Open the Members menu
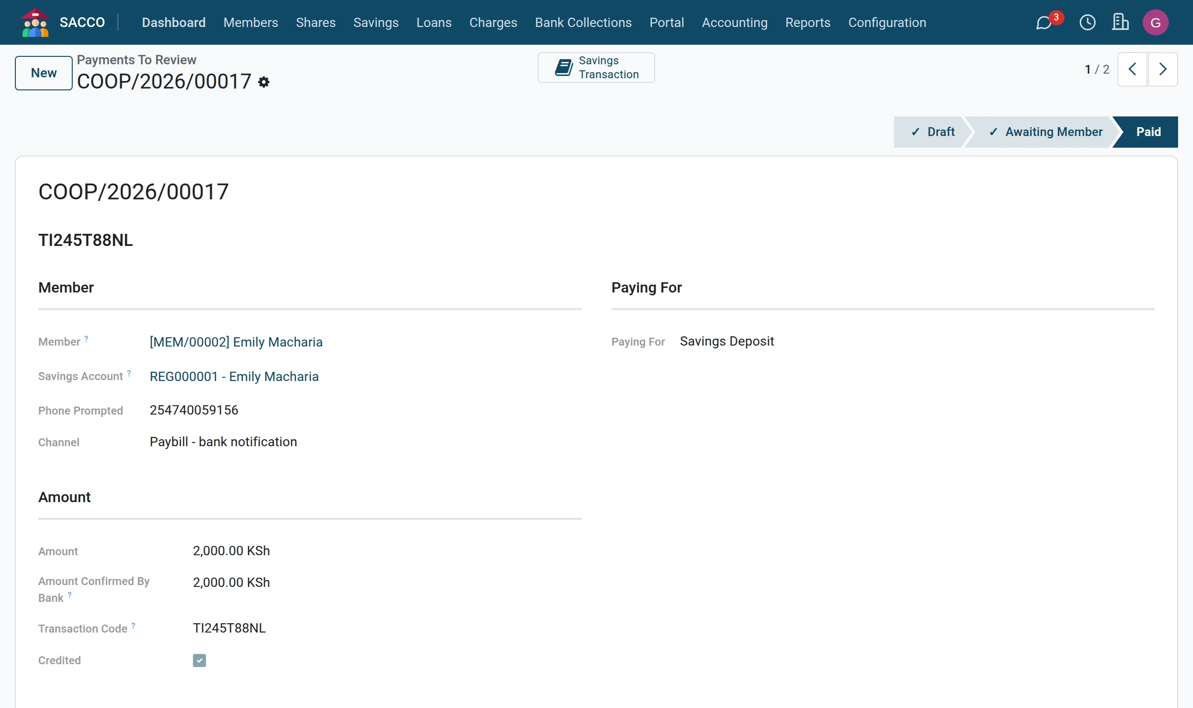 click(x=251, y=22)
